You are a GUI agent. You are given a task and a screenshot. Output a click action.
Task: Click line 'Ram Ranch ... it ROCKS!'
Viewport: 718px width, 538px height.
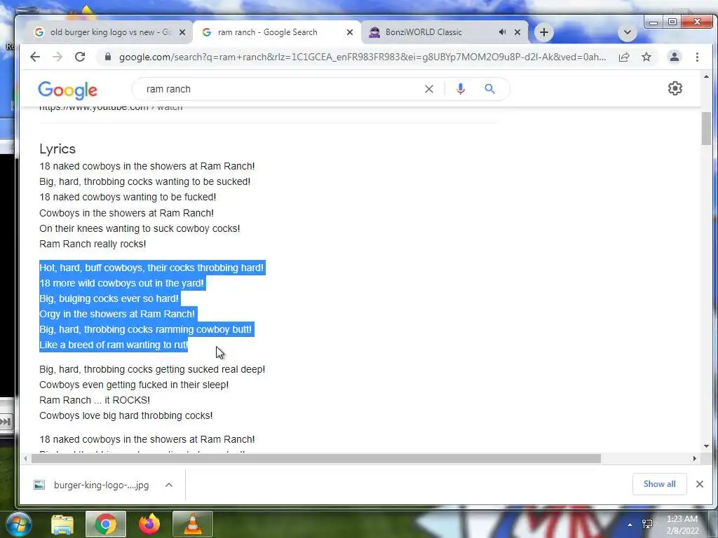95,400
